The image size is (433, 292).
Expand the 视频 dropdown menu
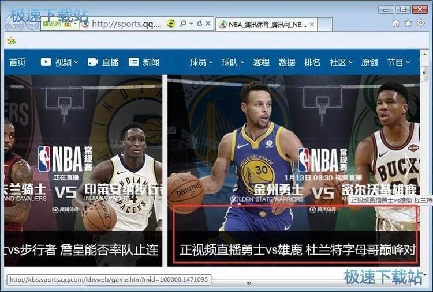coord(76,63)
